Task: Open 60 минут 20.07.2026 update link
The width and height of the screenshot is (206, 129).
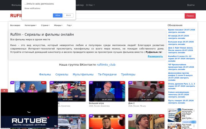Action: tap(179, 37)
